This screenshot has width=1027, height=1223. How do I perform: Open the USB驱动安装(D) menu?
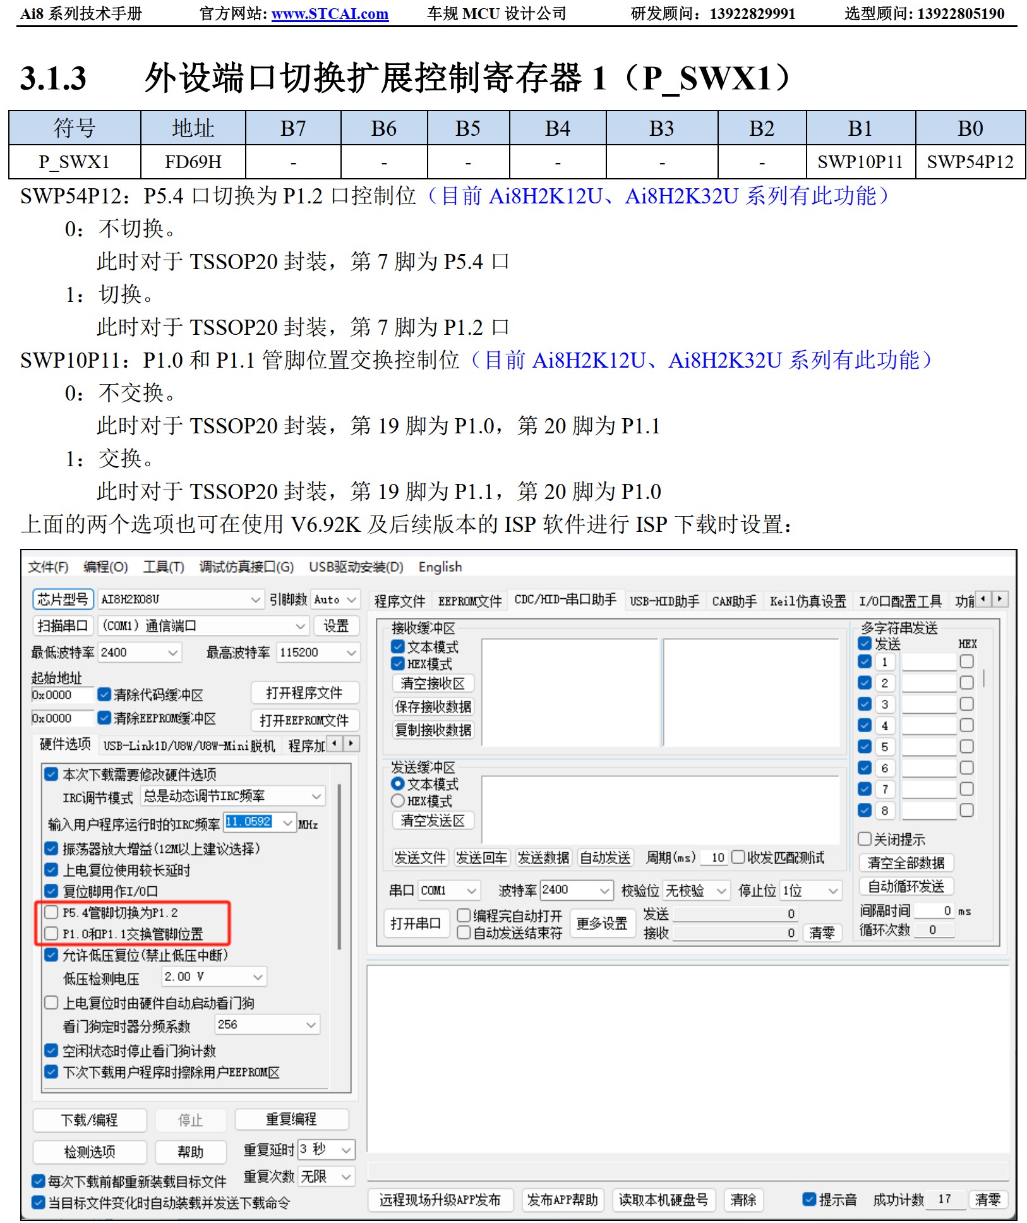pos(356,567)
